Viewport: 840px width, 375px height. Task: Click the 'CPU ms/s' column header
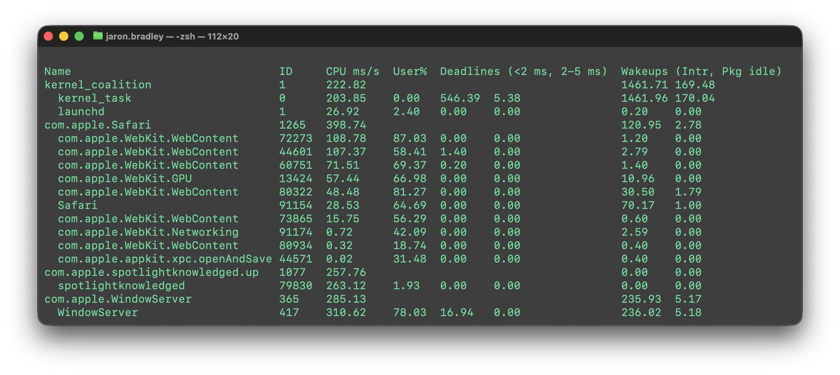coord(353,71)
